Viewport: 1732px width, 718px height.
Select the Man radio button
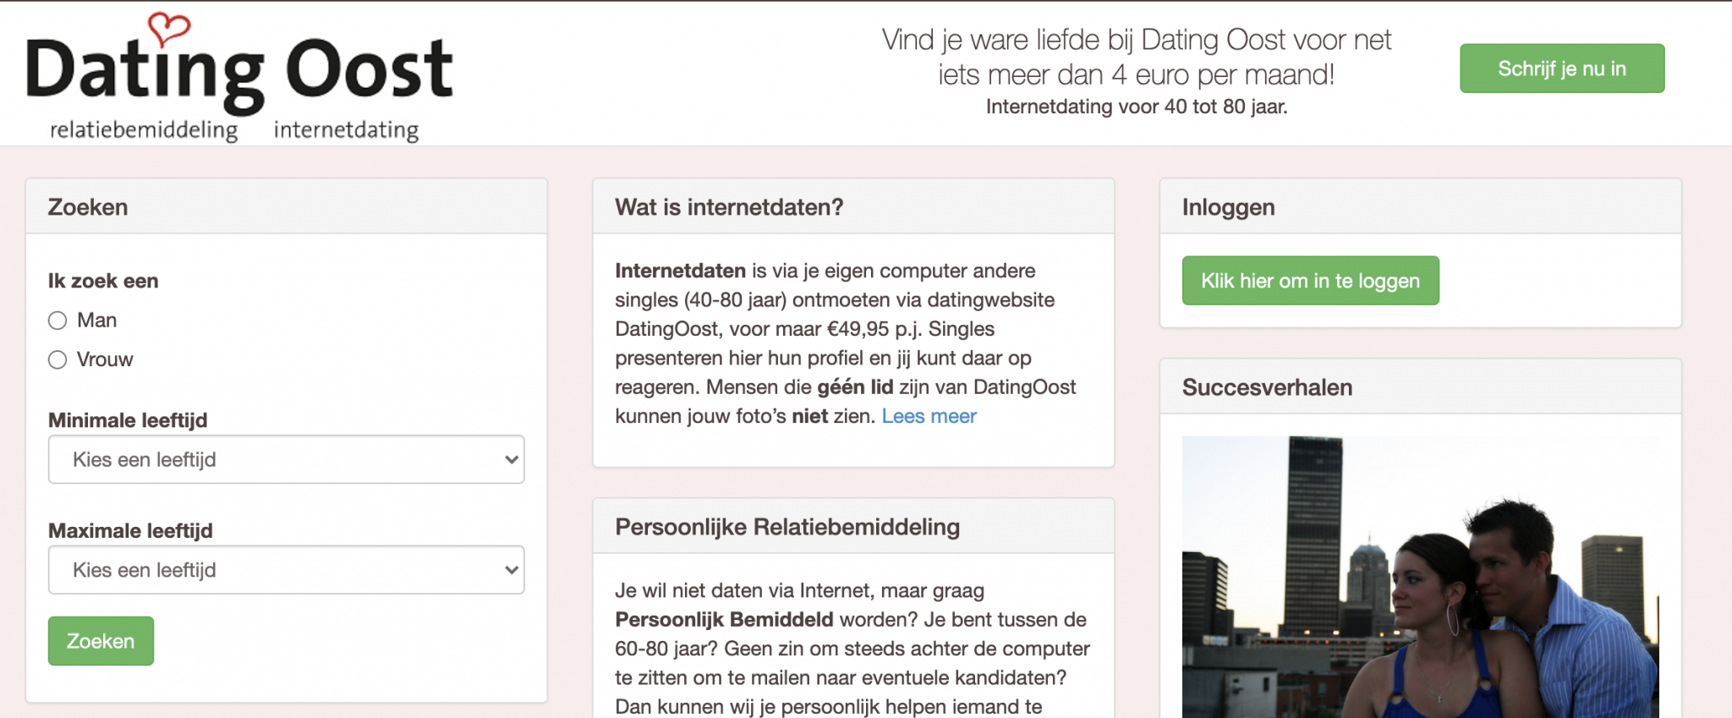[58, 321]
